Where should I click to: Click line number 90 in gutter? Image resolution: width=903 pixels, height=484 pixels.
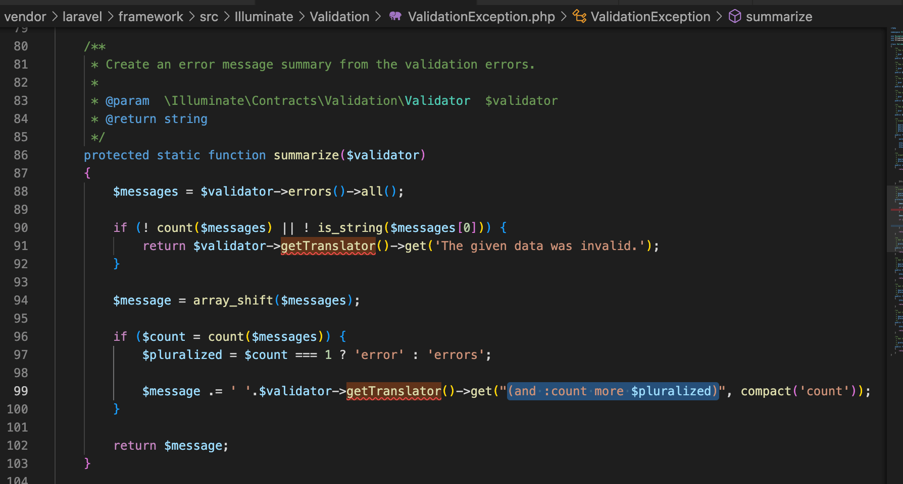[x=21, y=228]
